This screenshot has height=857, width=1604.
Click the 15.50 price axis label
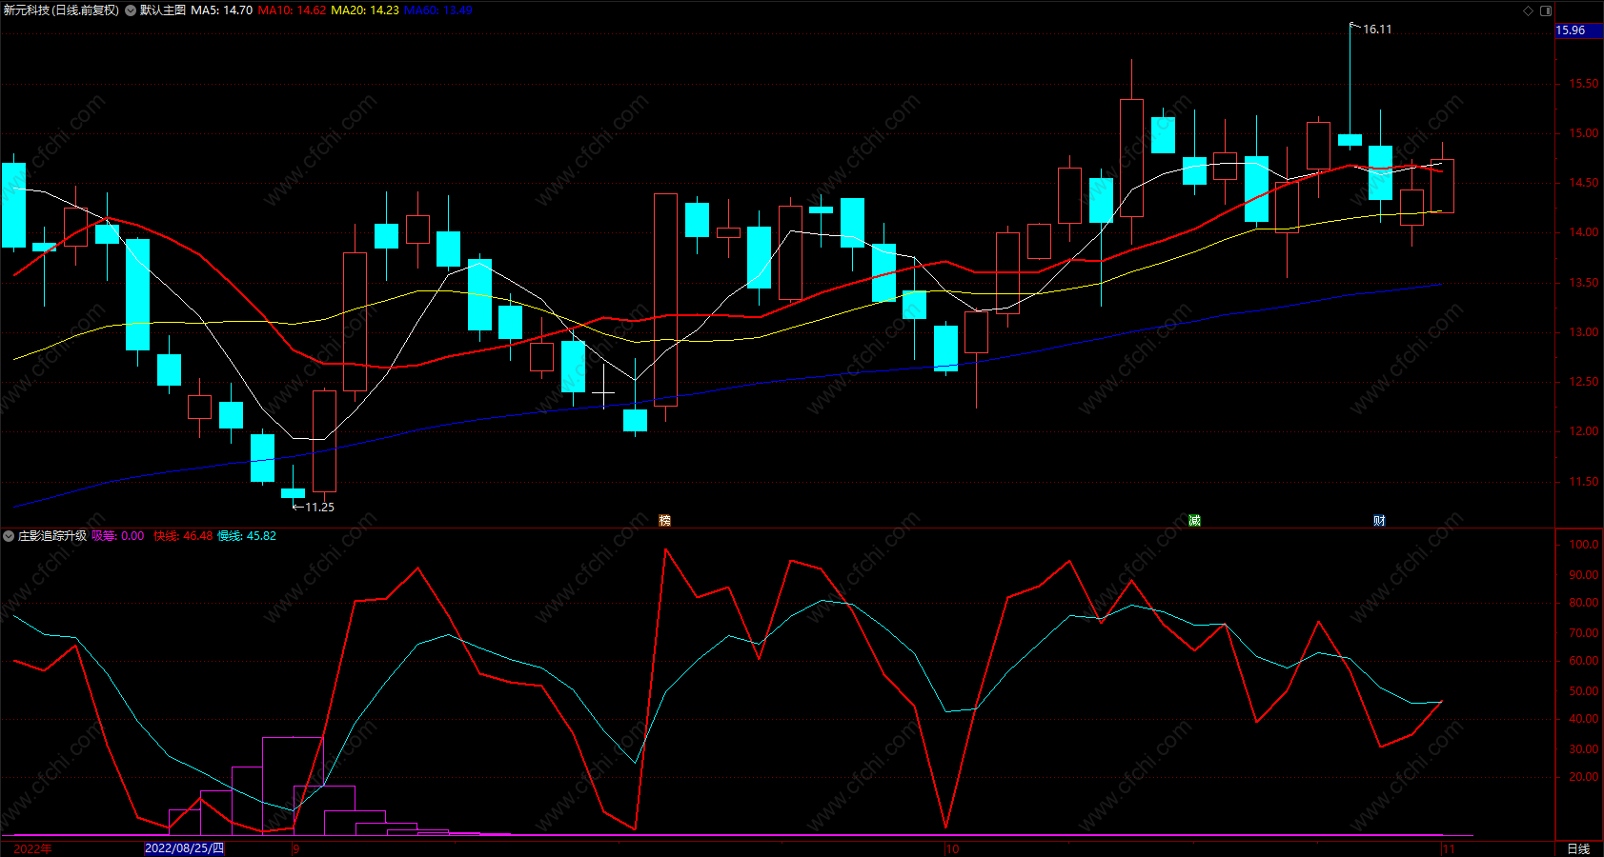point(1584,84)
